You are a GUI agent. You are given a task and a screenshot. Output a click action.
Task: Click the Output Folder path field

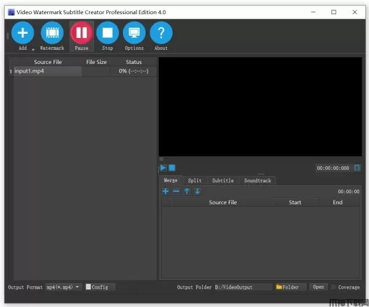click(x=242, y=287)
